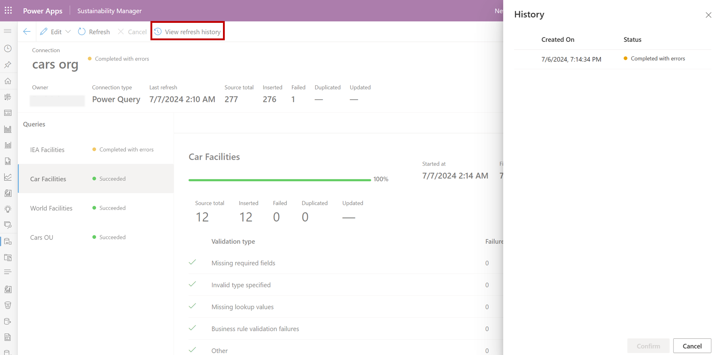Click the Created On column header

pos(558,40)
